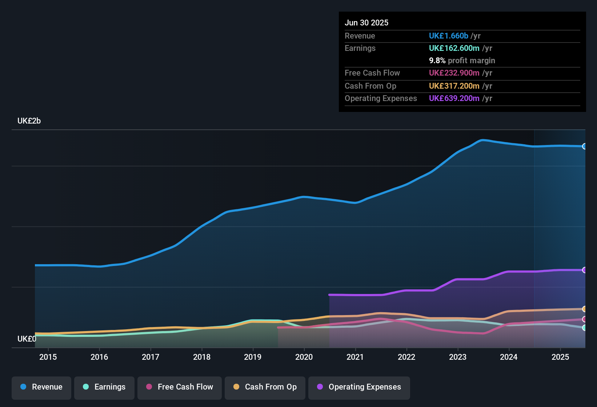
Task: Select the Revenue endpoint marker on chart
Action: [x=585, y=146]
